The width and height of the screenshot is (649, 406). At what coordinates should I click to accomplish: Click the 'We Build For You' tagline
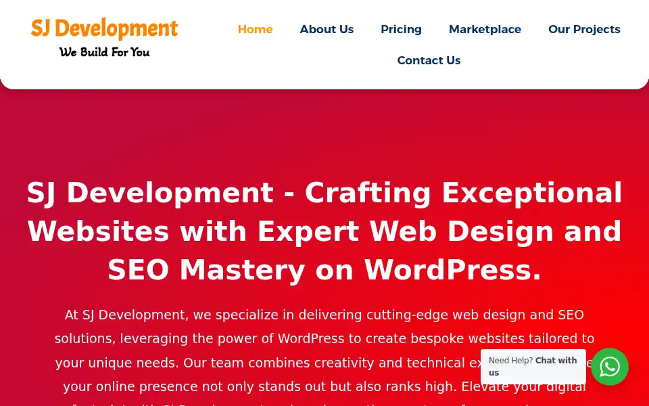point(104,52)
